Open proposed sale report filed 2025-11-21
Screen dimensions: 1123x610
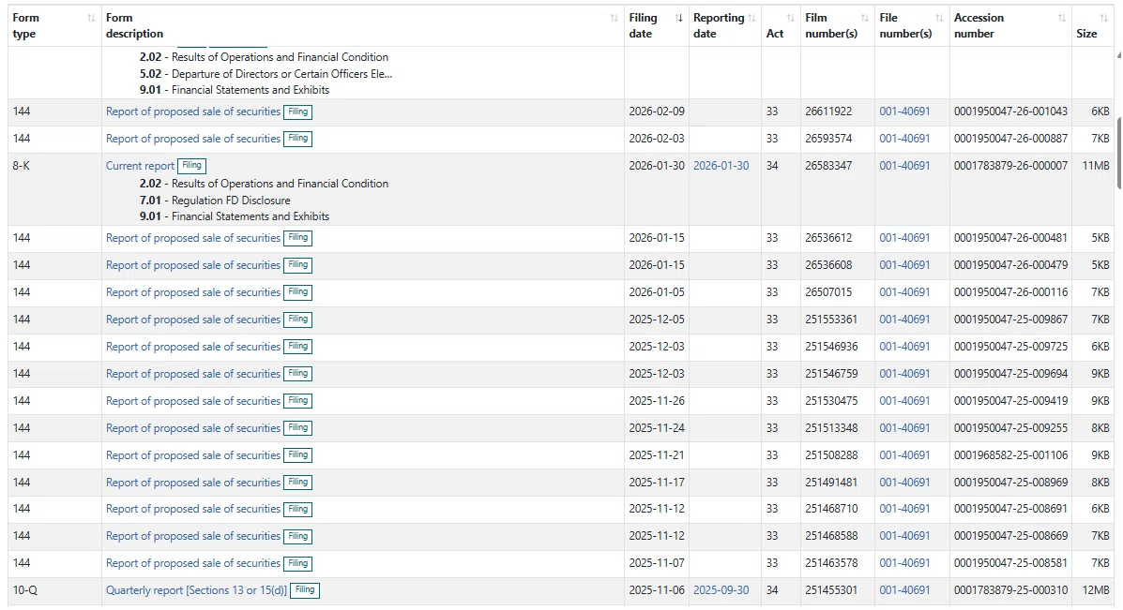click(x=193, y=455)
